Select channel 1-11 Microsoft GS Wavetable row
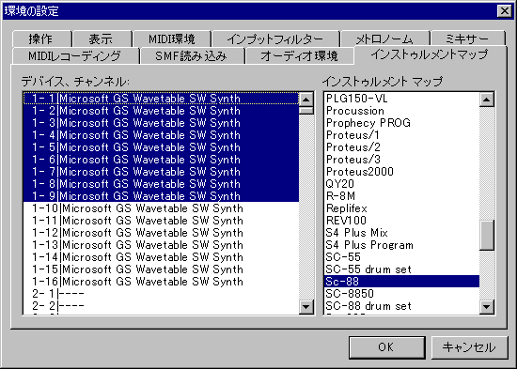517x369 pixels. (162, 221)
